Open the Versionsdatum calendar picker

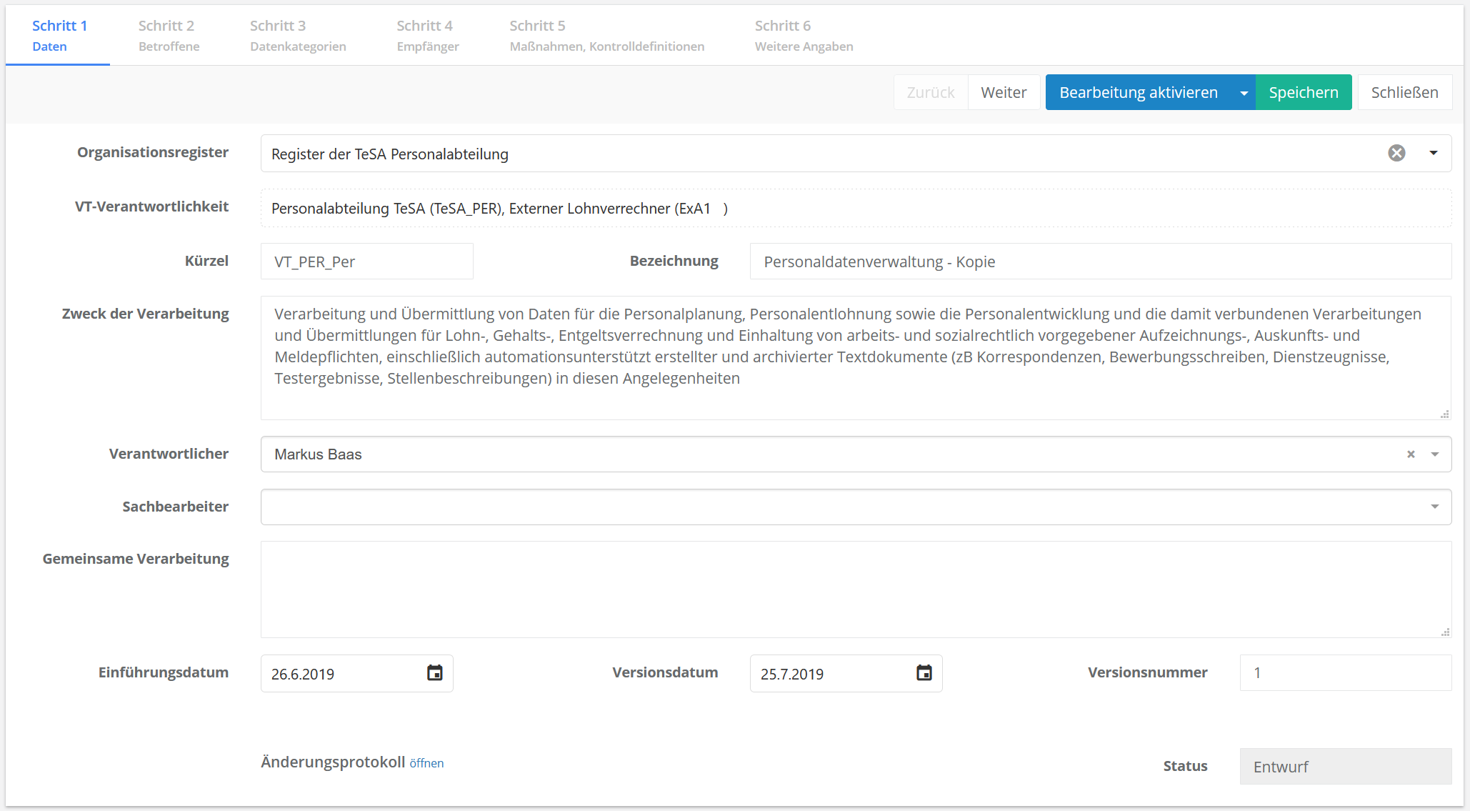point(924,672)
